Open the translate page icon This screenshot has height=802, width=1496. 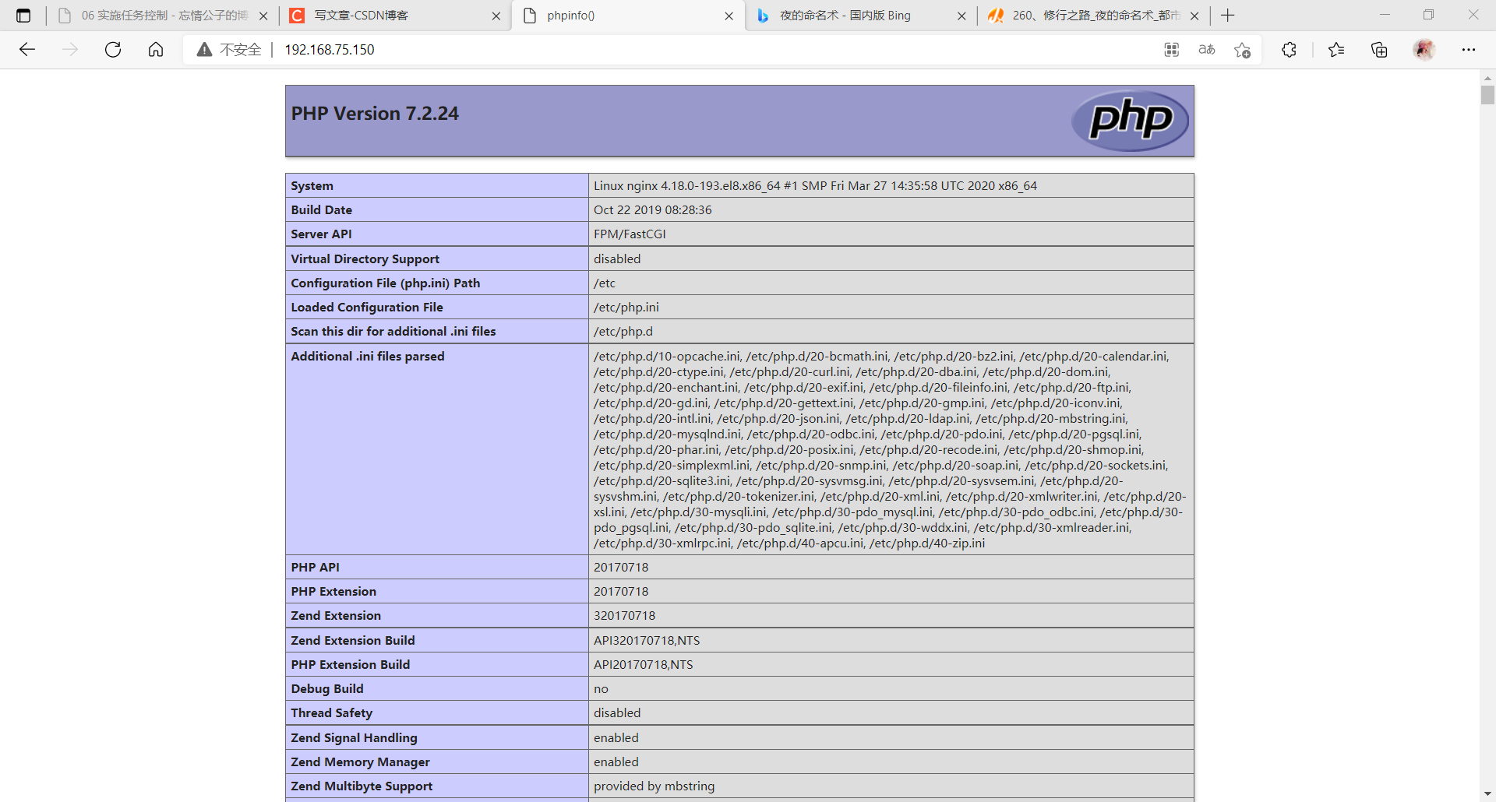pyautogui.click(x=1207, y=50)
